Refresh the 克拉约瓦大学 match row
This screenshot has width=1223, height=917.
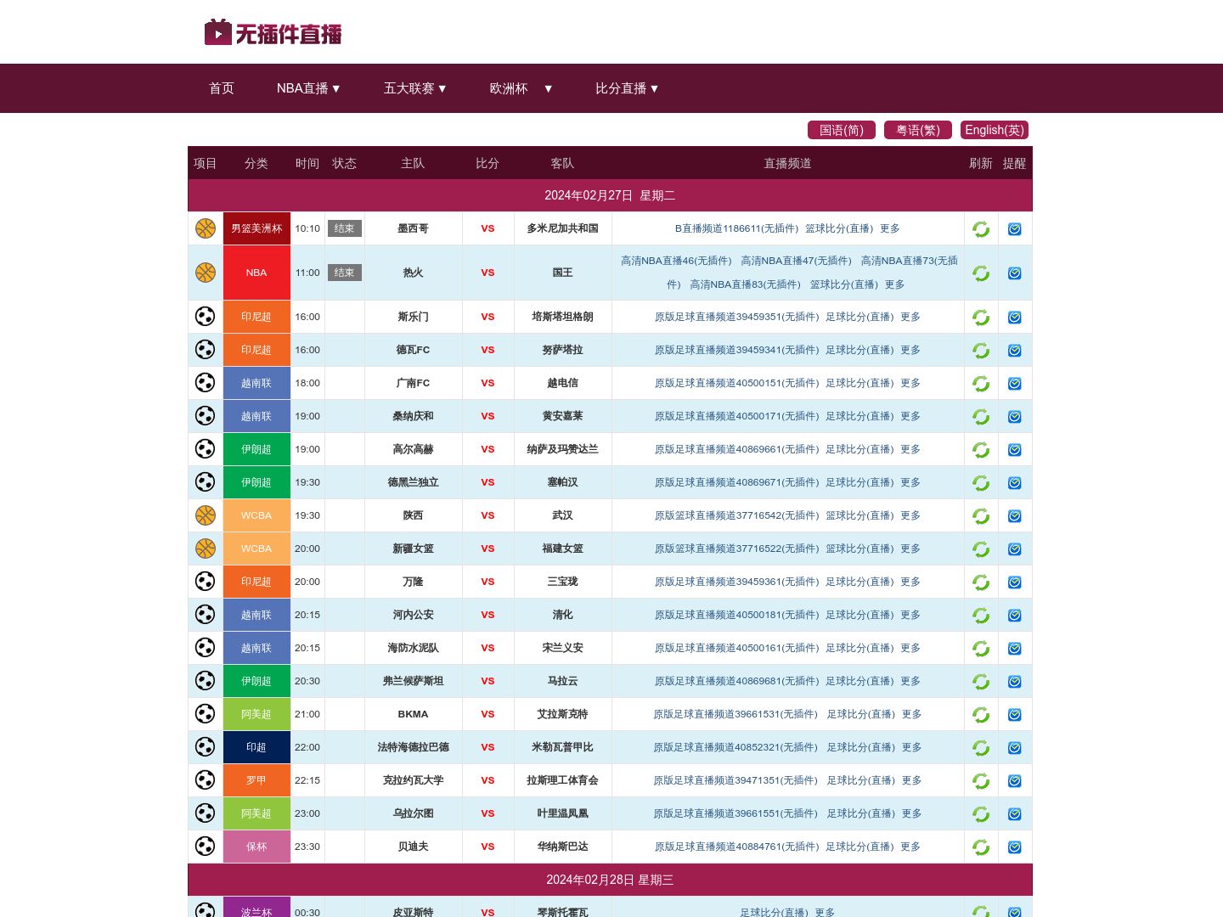click(981, 781)
